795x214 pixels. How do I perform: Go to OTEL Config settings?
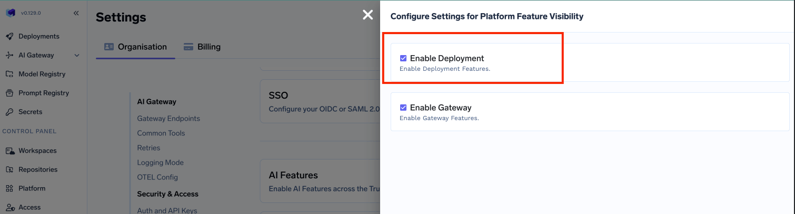[157, 177]
